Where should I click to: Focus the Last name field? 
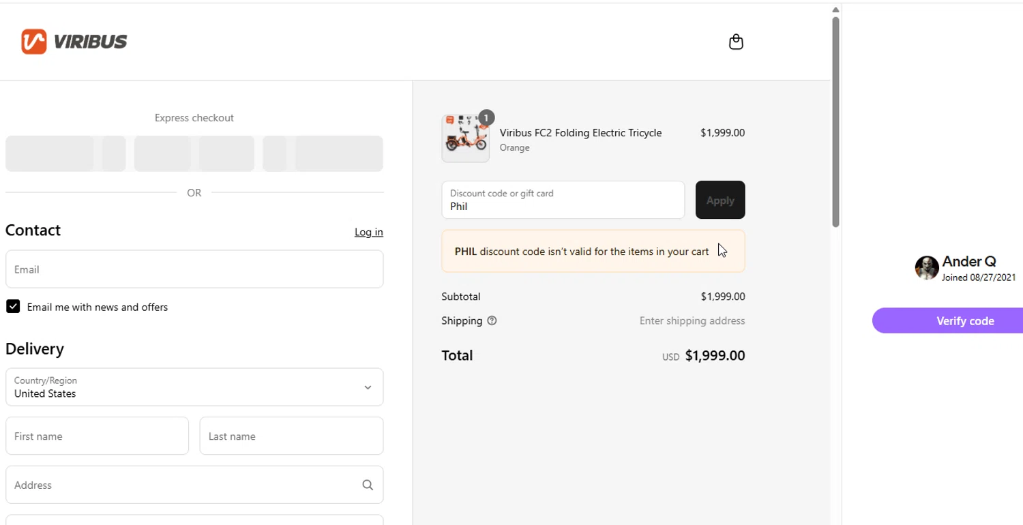pyautogui.click(x=291, y=436)
